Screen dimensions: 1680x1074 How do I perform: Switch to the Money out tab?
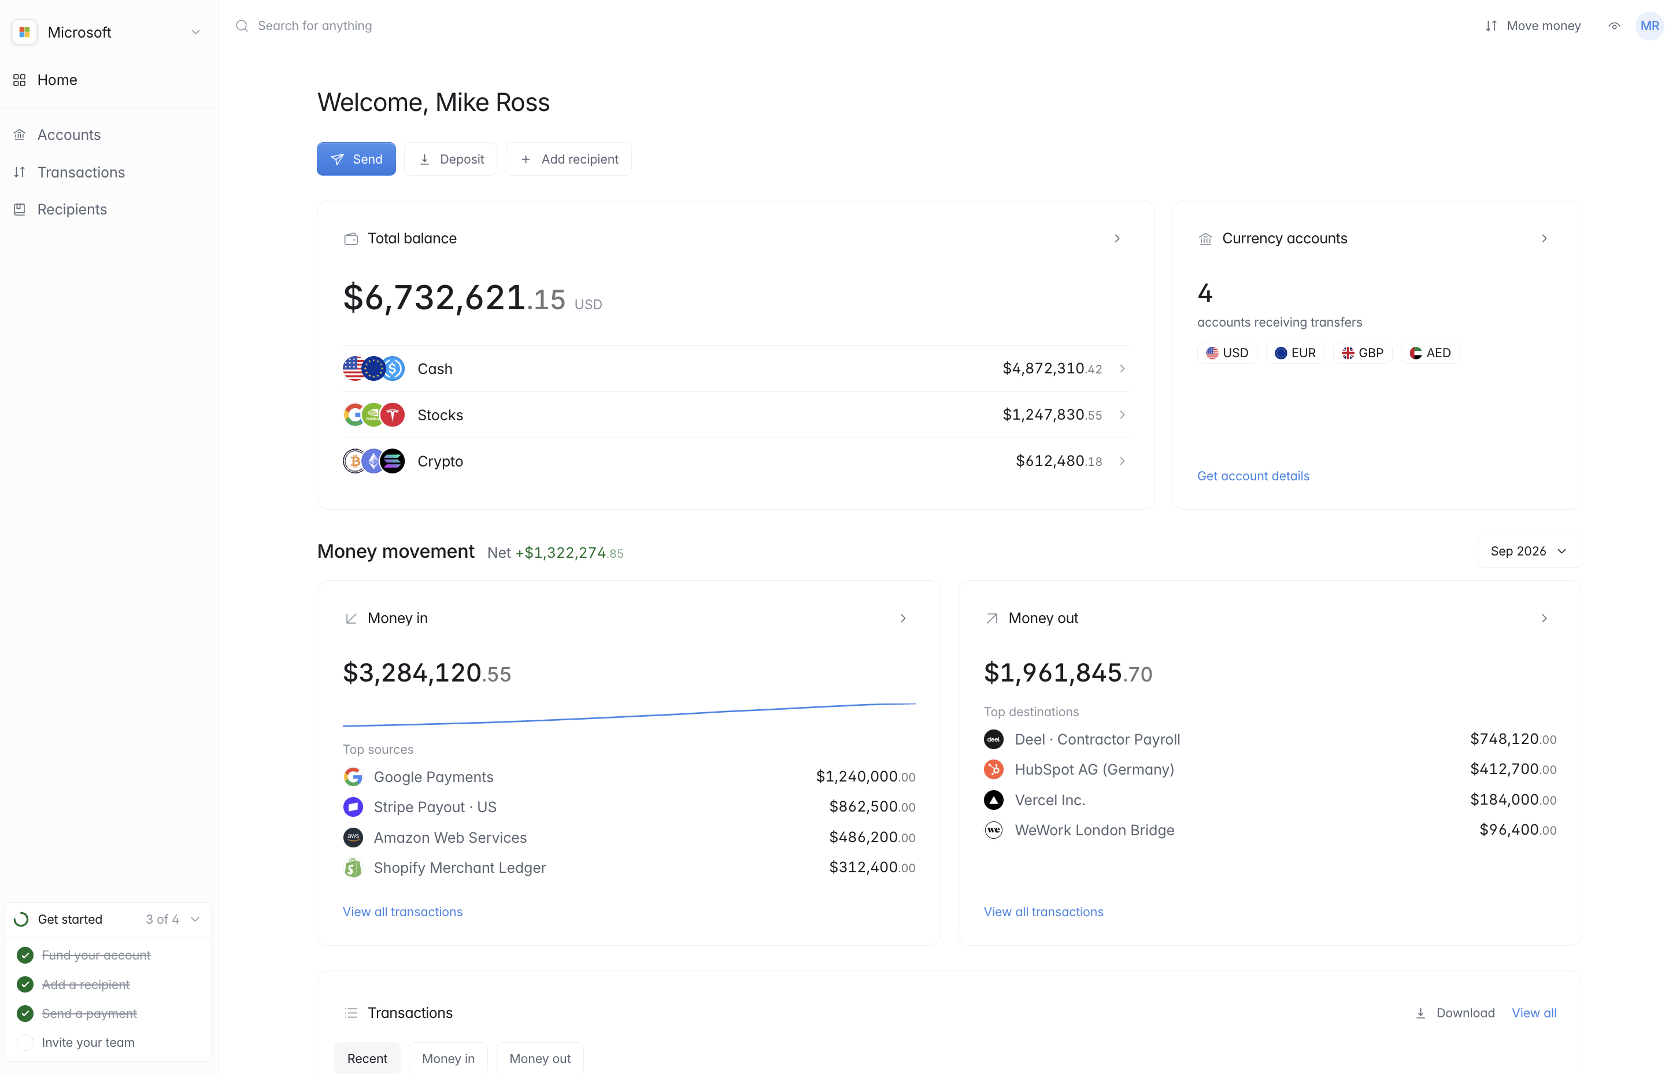point(540,1058)
